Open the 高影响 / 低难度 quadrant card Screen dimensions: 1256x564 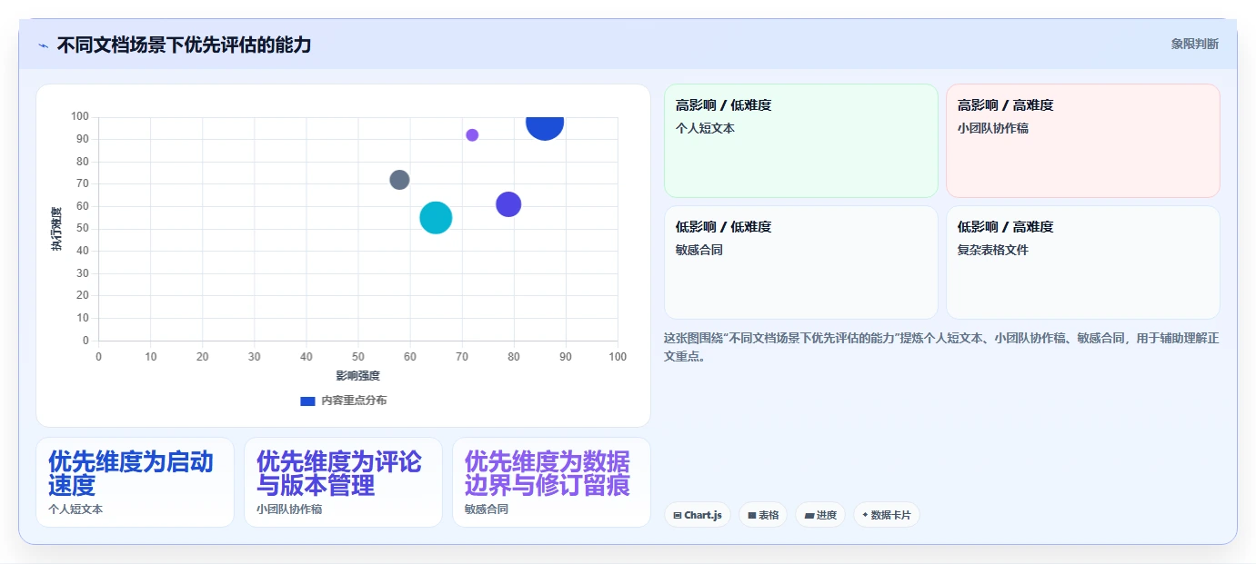[x=801, y=141]
